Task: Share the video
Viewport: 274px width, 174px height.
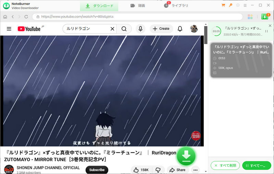Action: point(177,170)
